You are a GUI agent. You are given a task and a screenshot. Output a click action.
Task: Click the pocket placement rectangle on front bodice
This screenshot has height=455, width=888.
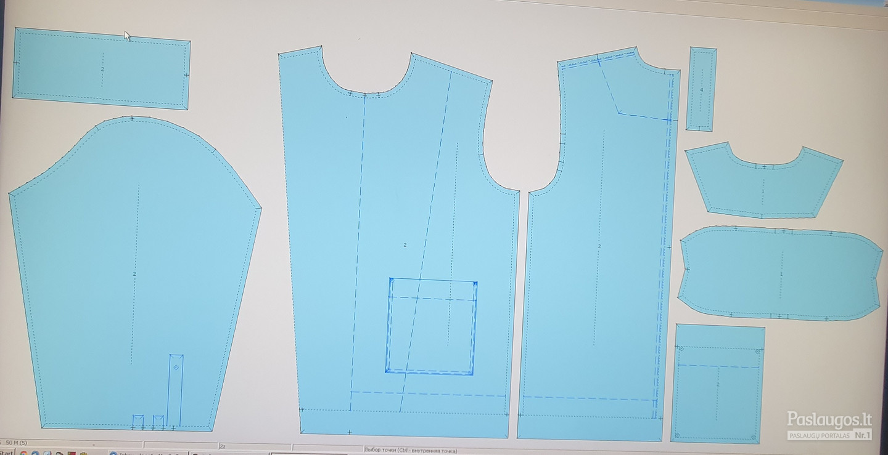pyautogui.click(x=432, y=326)
